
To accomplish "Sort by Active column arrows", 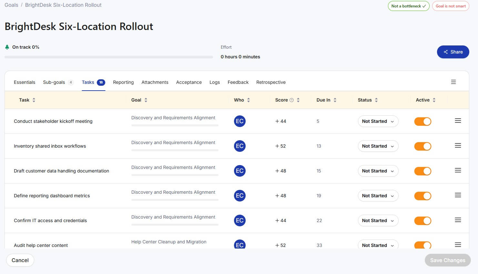I will coord(434,100).
